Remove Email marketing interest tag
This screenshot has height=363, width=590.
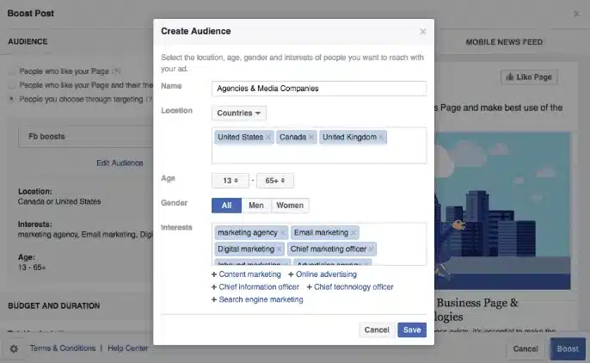point(353,233)
